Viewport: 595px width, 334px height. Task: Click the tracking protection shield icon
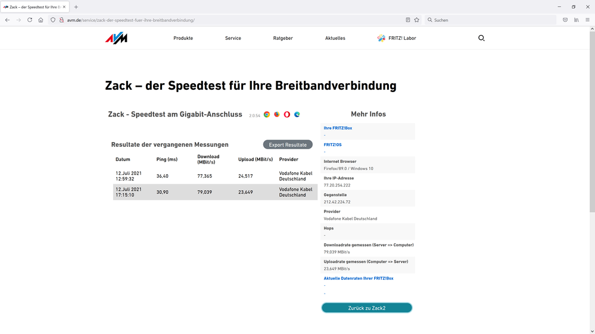pyautogui.click(x=53, y=20)
